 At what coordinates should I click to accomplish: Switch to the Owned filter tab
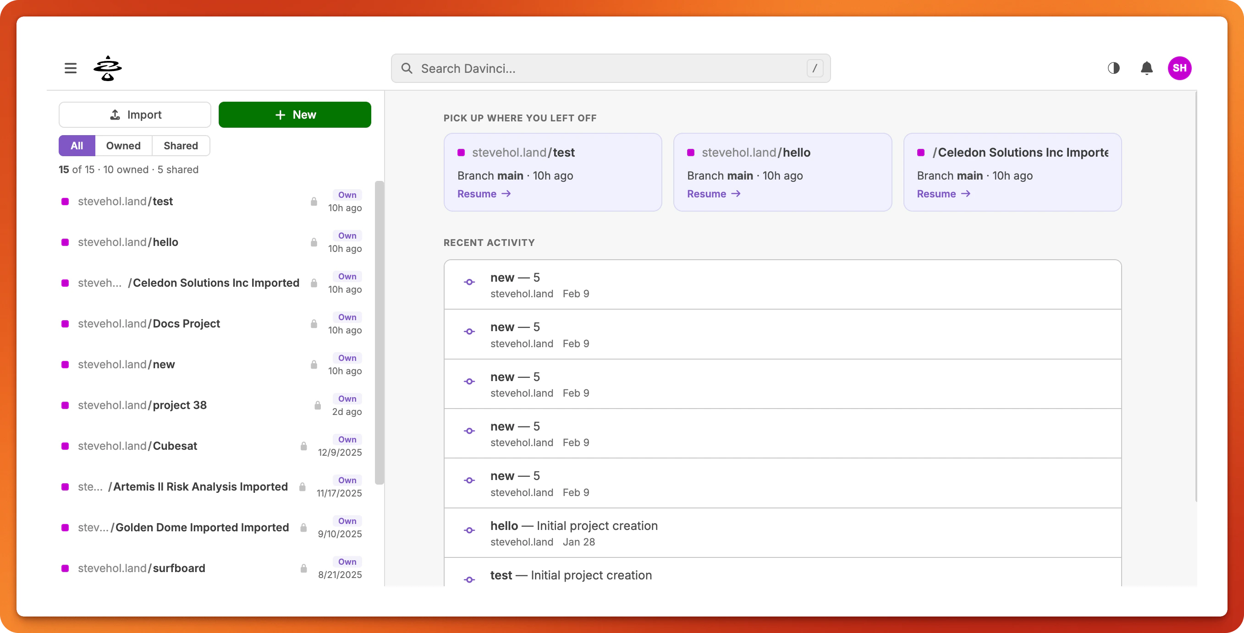[x=123, y=146]
